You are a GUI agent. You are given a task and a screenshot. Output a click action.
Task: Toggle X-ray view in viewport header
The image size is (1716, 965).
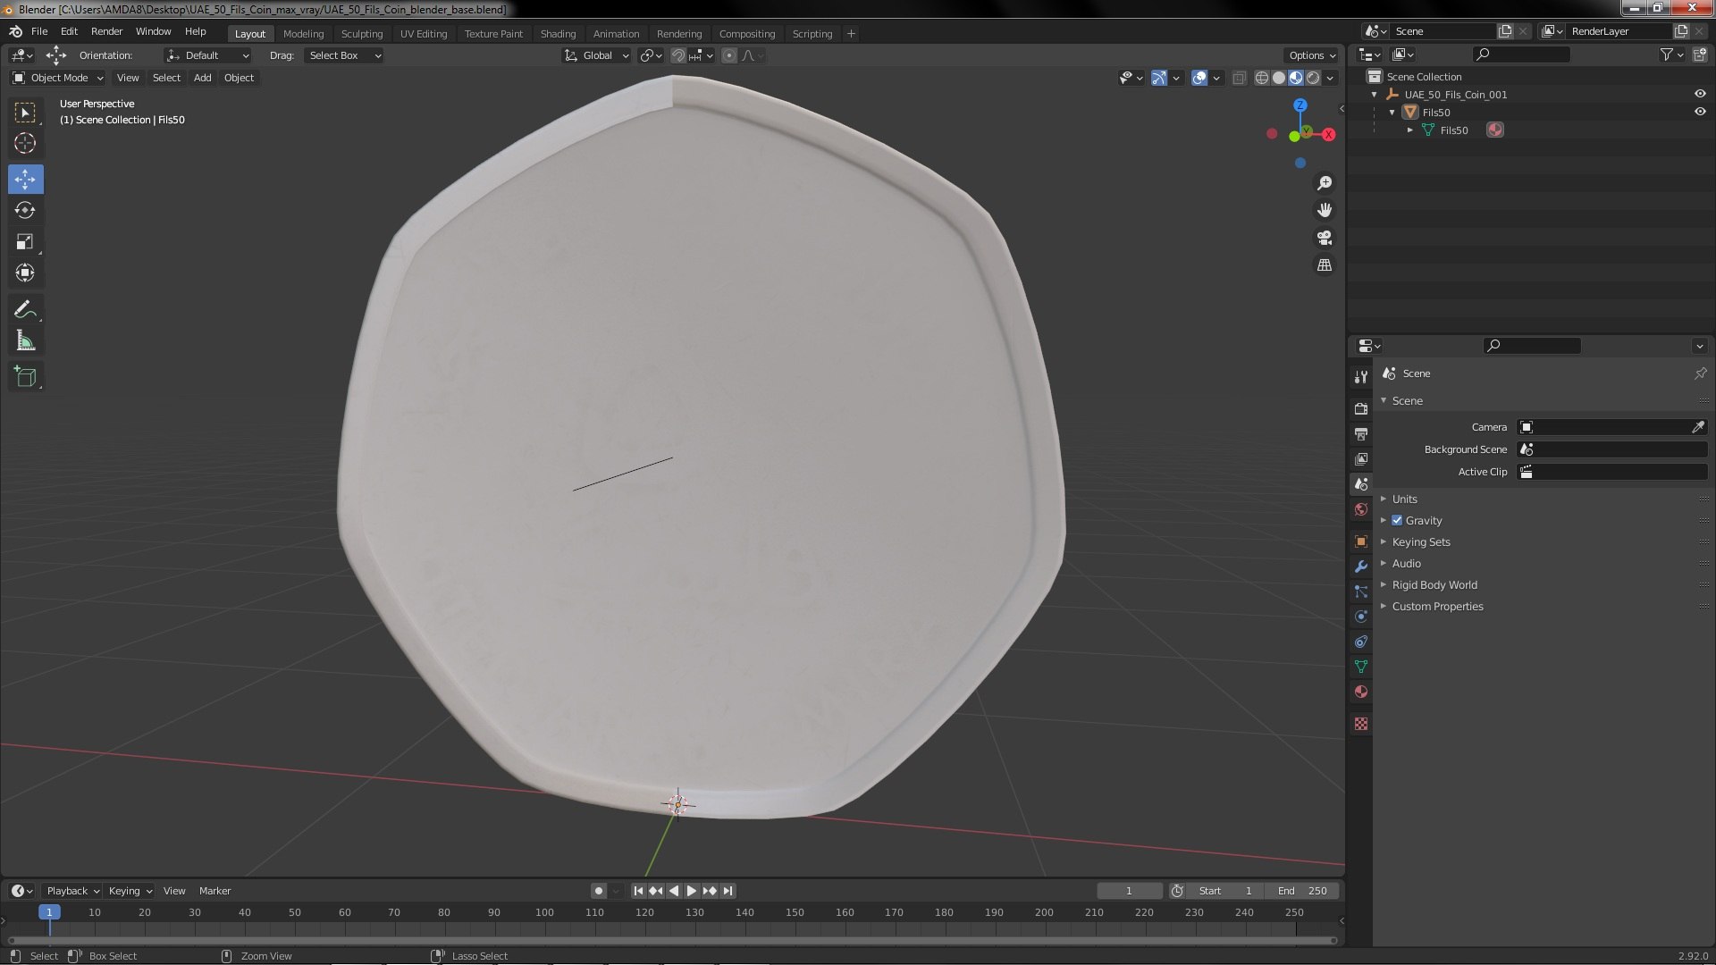pos(1239,78)
